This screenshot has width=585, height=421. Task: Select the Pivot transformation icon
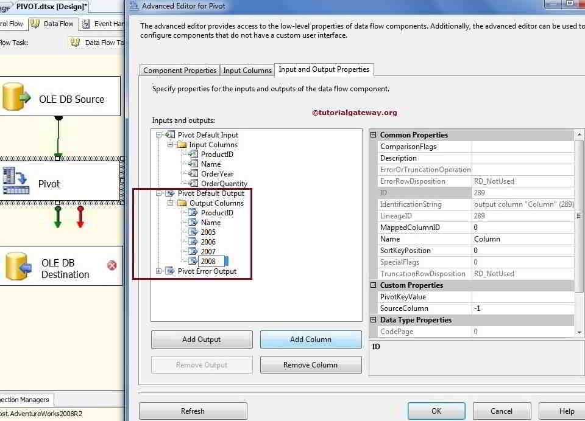click(15, 179)
